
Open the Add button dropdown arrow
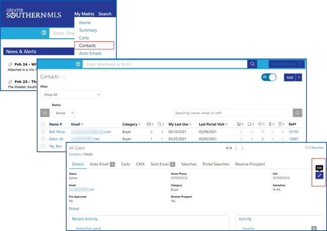[299, 78]
